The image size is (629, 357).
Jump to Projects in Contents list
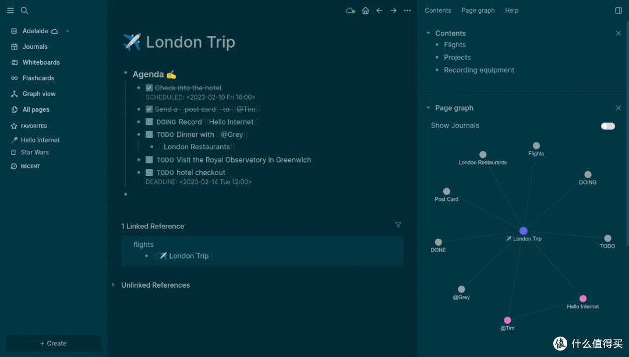[x=457, y=57]
